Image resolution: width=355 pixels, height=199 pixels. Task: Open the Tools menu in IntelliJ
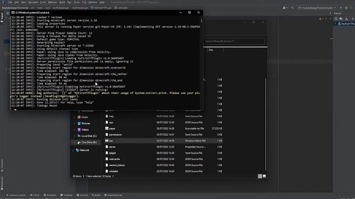pyautogui.click(x=77, y=2)
